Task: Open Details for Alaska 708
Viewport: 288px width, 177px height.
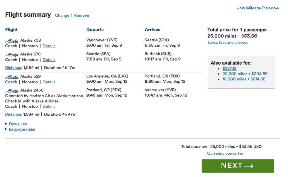Action: click(x=49, y=46)
